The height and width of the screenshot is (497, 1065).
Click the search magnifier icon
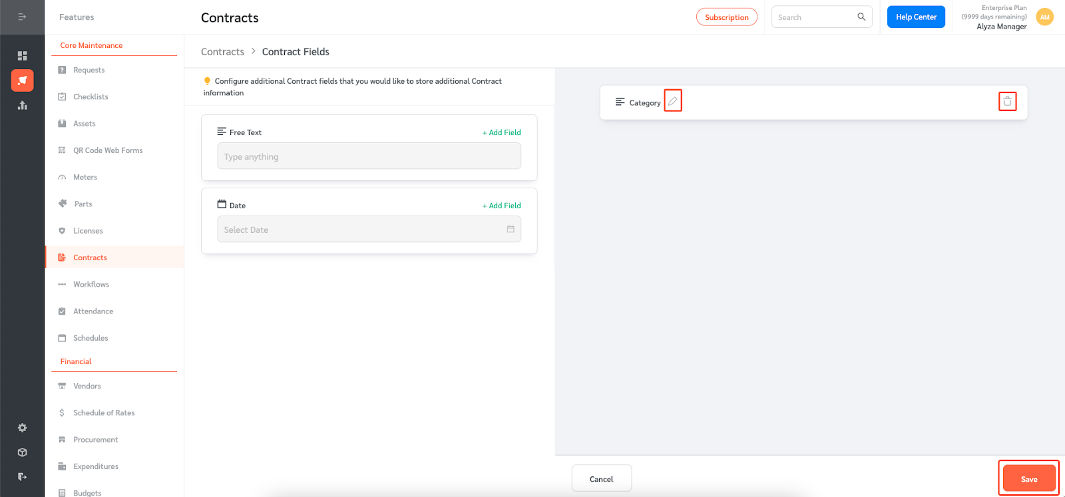[861, 17]
